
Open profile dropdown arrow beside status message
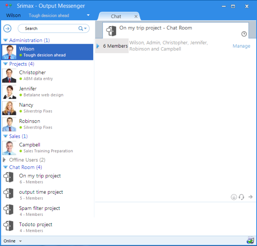(88, 15)
